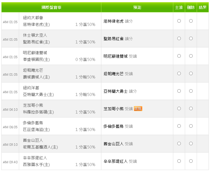211x173 pixels.
Task: Click 1 分輸50% odds for 亞特蘭大勇士
Action: 85,95
